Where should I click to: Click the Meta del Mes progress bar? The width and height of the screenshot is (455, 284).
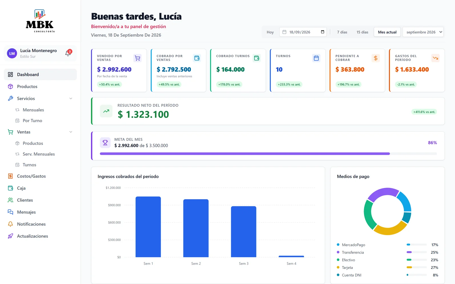click(x=268, y=154)
